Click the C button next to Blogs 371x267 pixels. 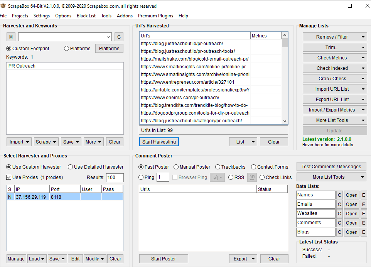(x=339, y=232)
